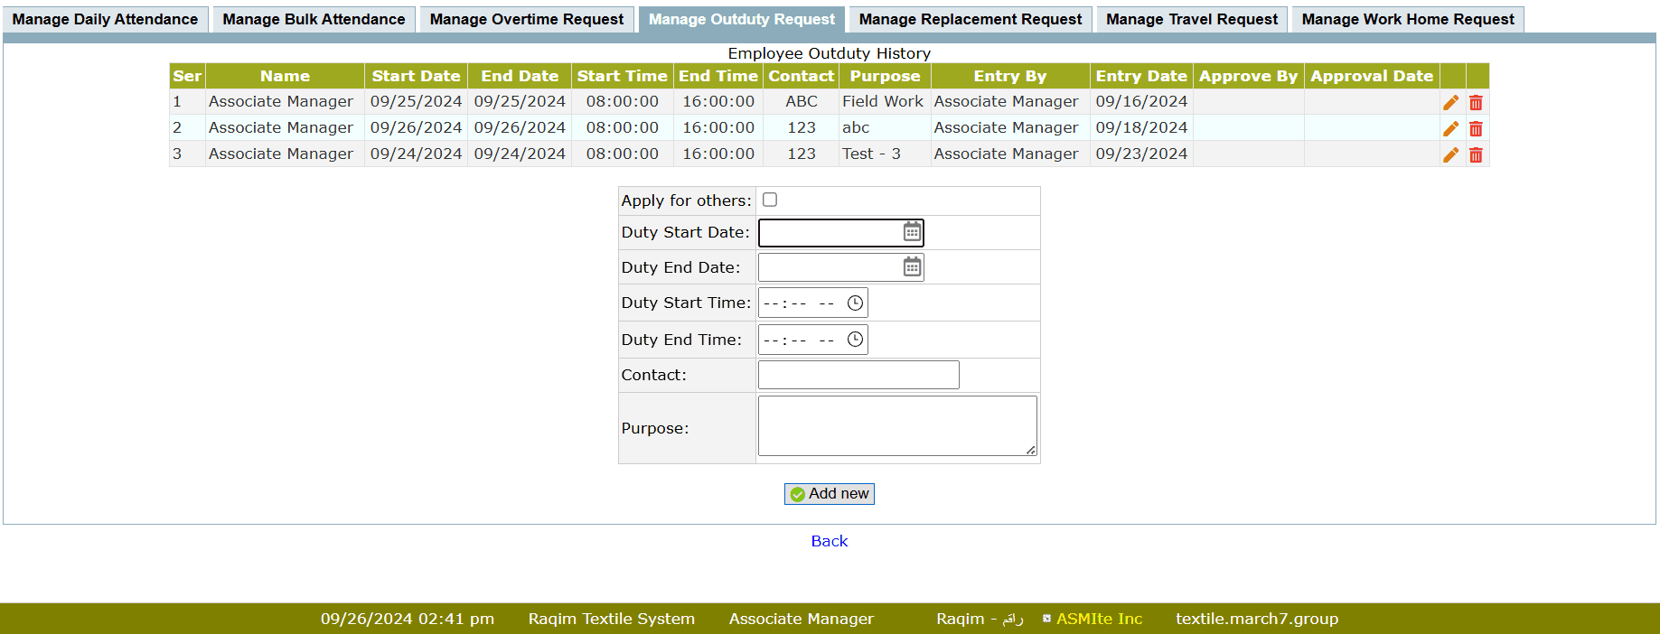Click the pencil icon for row 2
Image resolution: width=1660 pixels, height=634 pixels.
tap(1450, 128)
